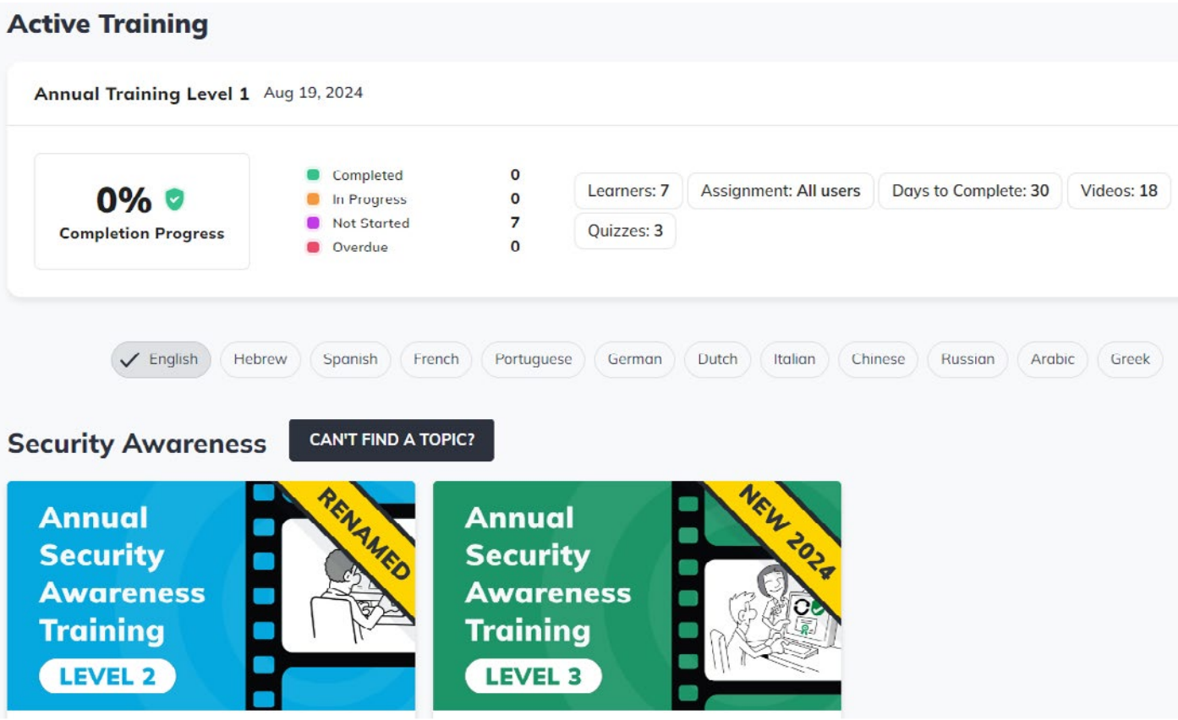
Task: Click the LEVEL 3 badge
Action: pyautogui.click(x=533, y=676)
